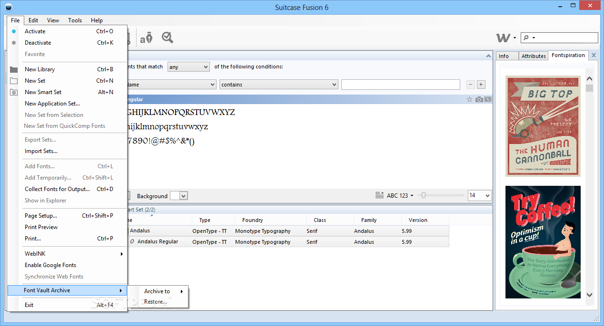Click the QuickFind magnifier-check toolbar icon

tap(167, 38)
